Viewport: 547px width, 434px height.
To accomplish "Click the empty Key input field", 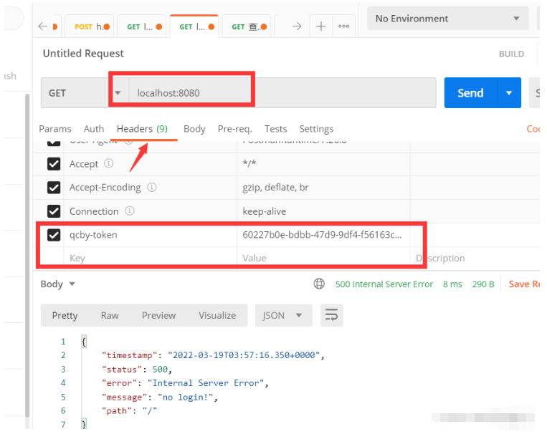I will [151, 259].
